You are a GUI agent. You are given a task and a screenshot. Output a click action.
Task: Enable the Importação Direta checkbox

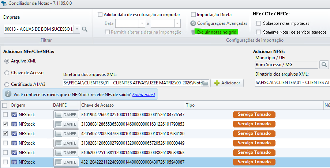click(x=193, y=15)
